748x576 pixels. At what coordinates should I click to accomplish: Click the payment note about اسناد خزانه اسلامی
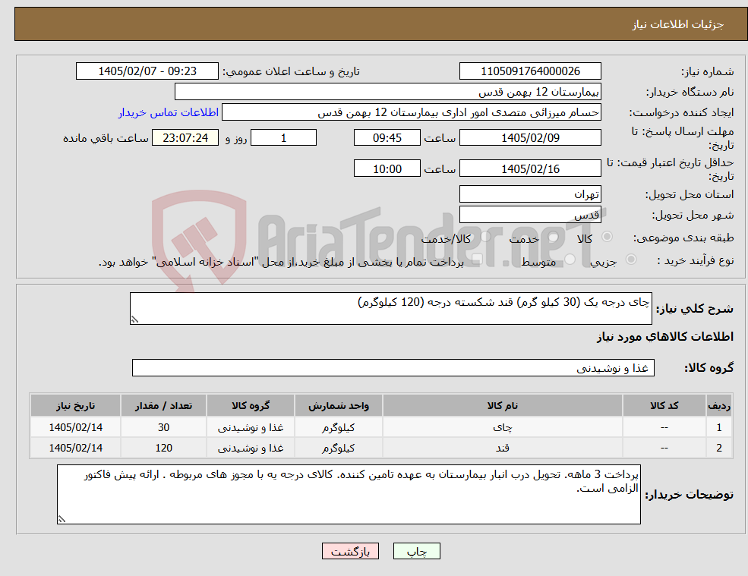281,262
